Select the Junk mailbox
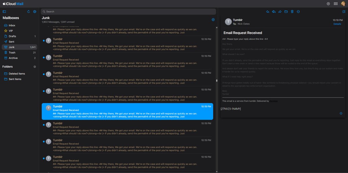The height and width of the screenshot is (173, 348). (x=19, y=47)
